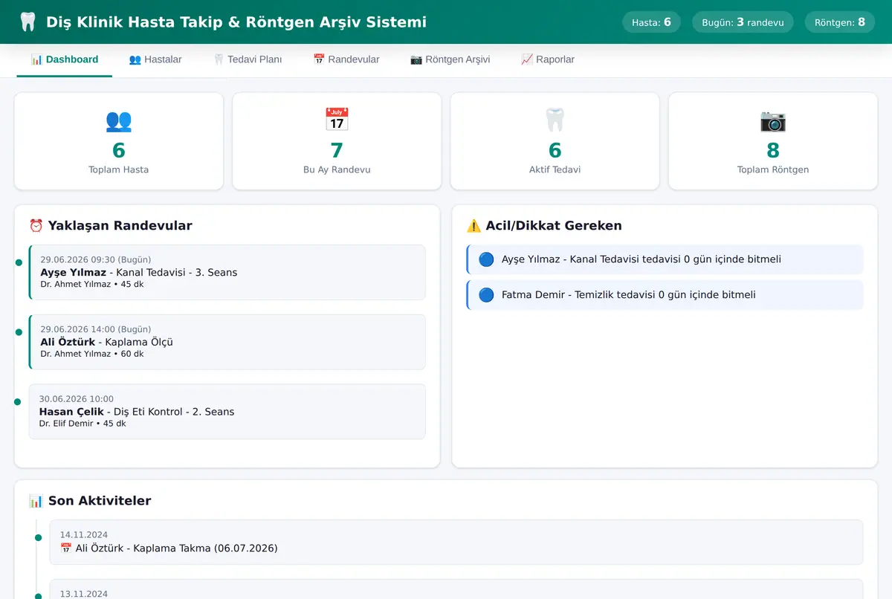Select the Toplam Röntgen stat card
The width and height of the screenshot is (892, 599).
click(x=773, y=141)
